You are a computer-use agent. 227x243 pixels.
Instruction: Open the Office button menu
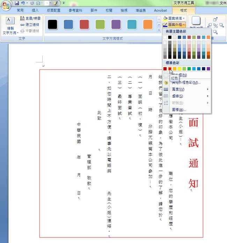(x=6, y=5)
